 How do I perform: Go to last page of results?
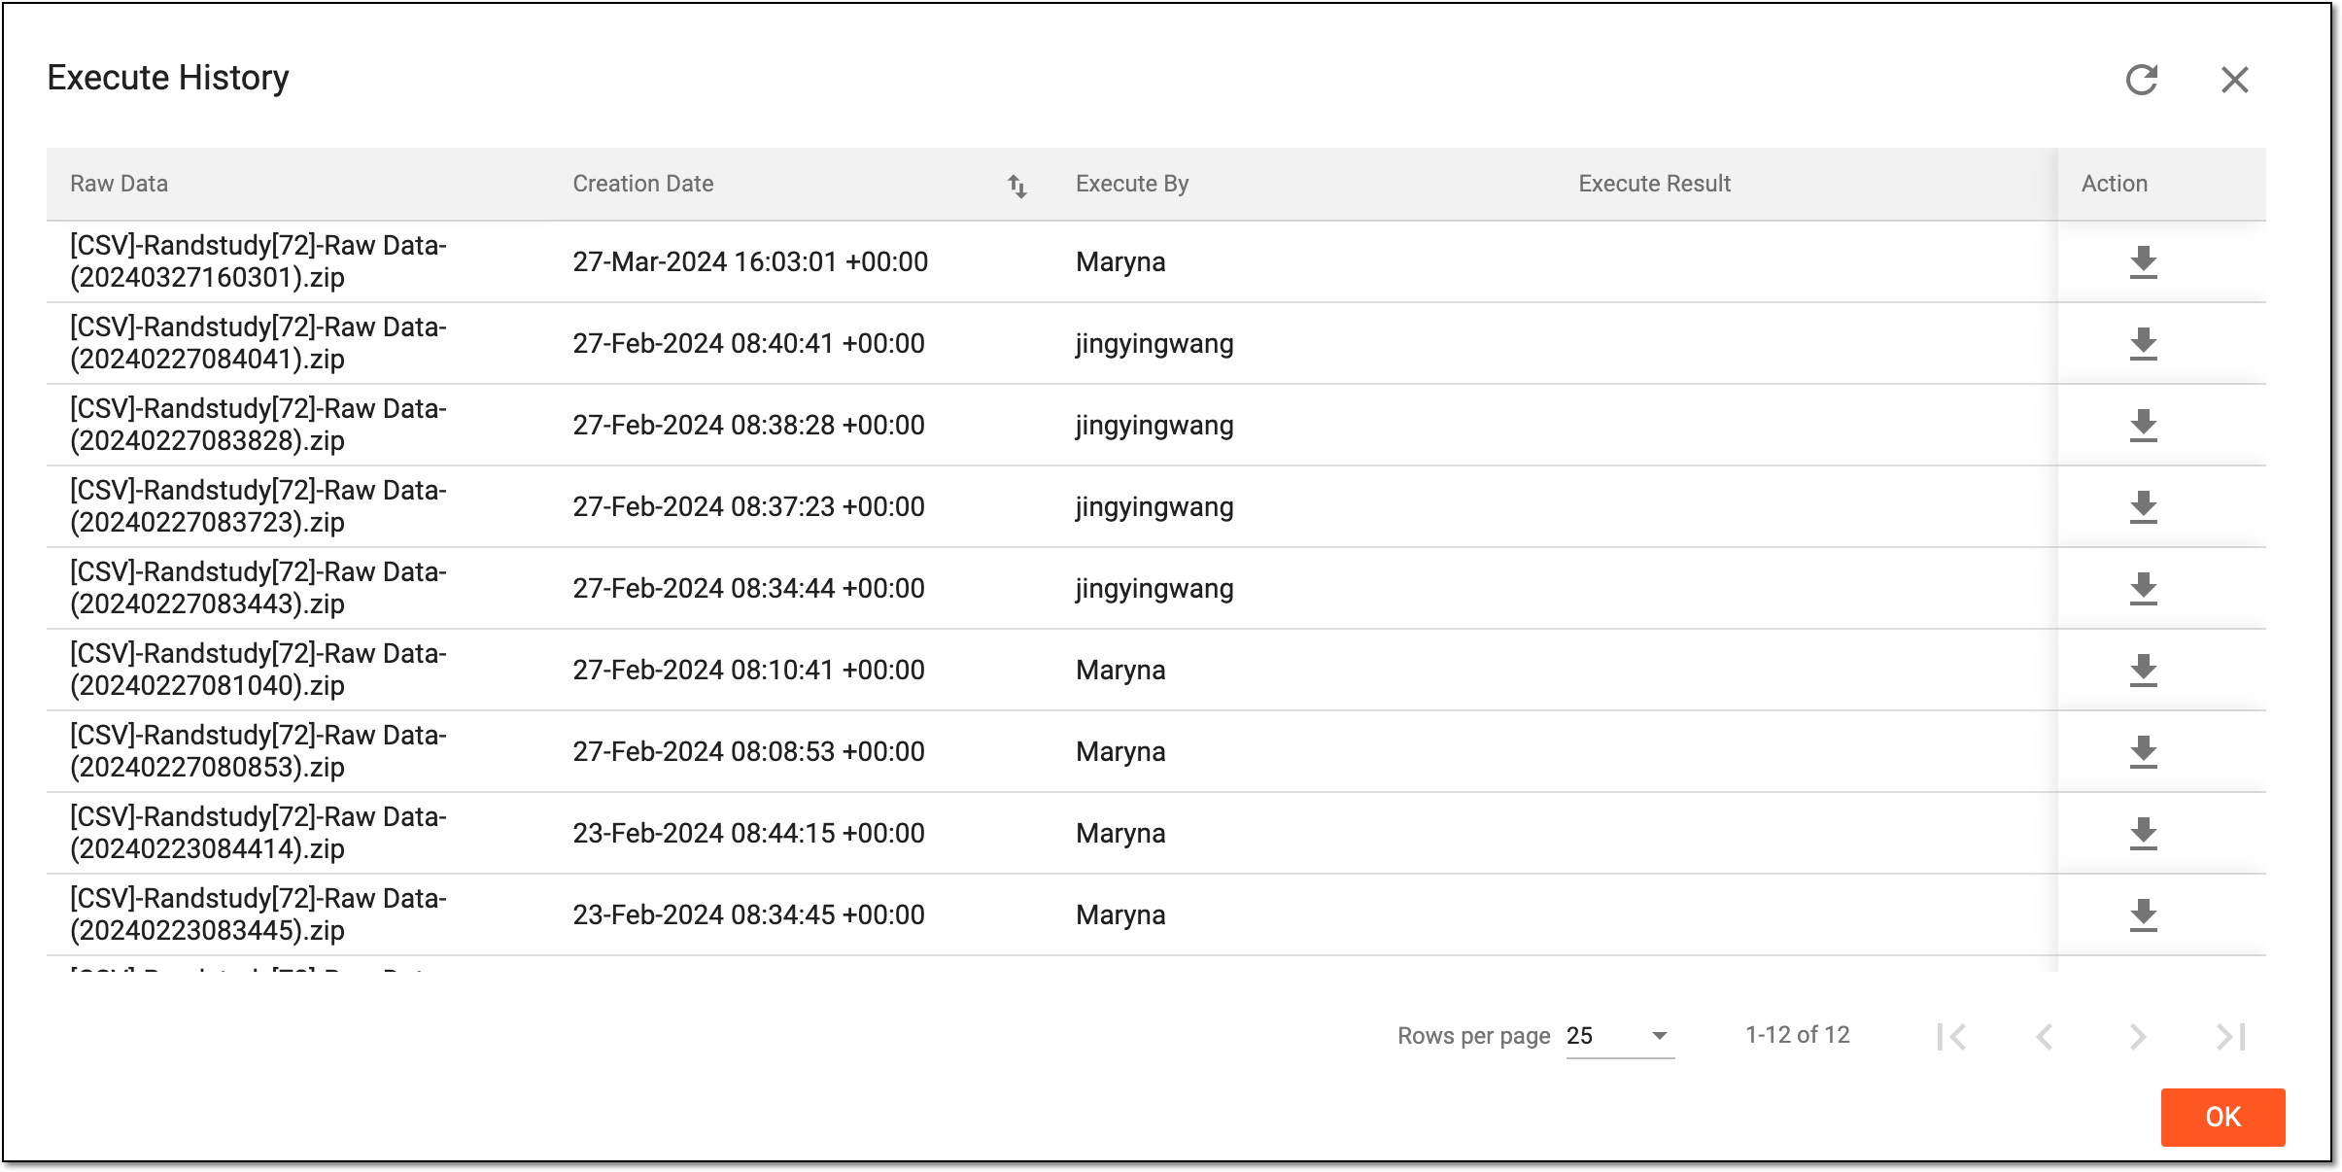coord(2231,1037)
